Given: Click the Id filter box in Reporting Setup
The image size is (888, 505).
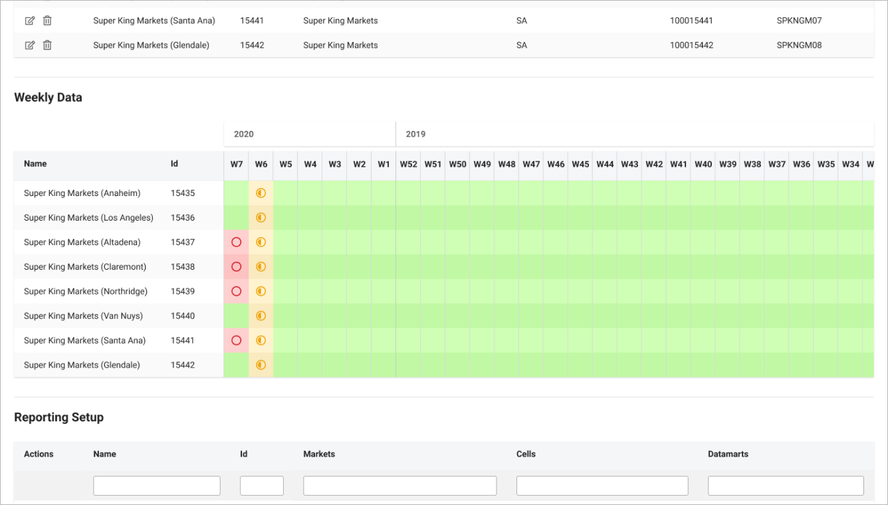Looking at the screenshot, I should tap(262, 486).
